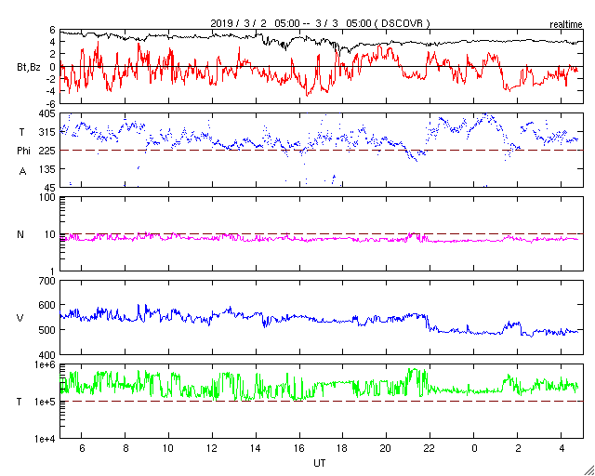Viewport: 595px width, 476px height.
Task: Click the chart title with the DSCOVR date range
Action: click(320, 23)
